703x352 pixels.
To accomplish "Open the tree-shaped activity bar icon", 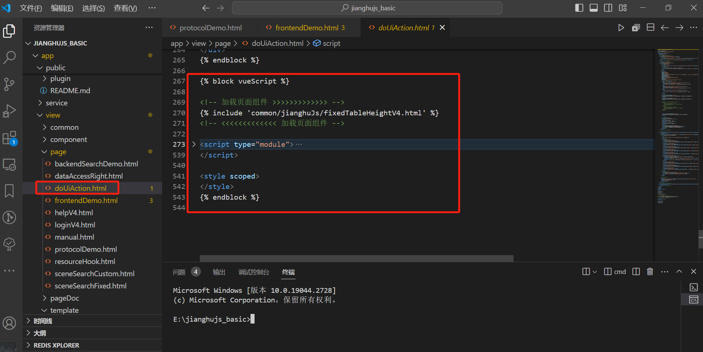I will [9, 244].
